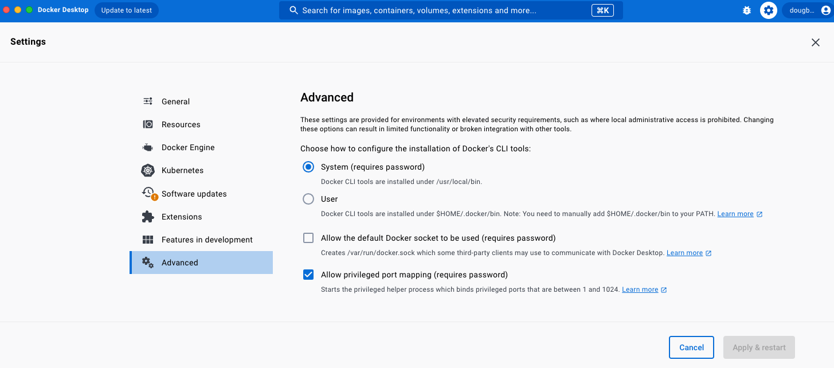Switch to Docker Engine settings

(x=201, y=147)
